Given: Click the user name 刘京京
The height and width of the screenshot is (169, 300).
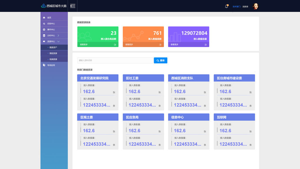Looking at the screenshot, I should tap(245, 6).
